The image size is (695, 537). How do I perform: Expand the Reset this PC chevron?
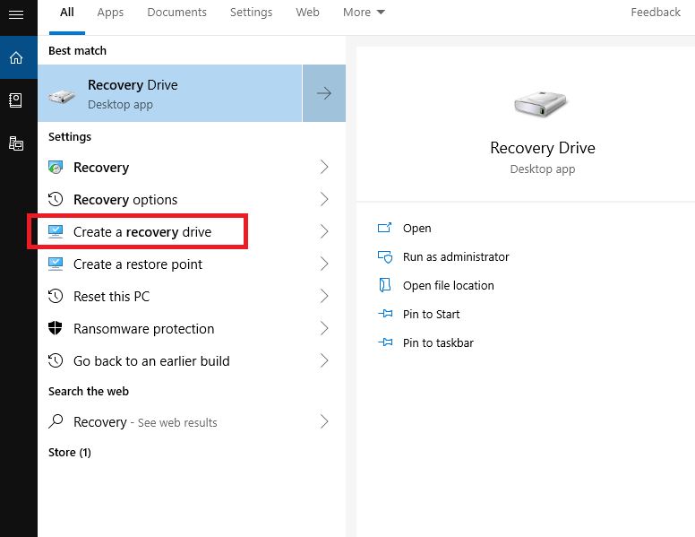[x=324, y=296]
